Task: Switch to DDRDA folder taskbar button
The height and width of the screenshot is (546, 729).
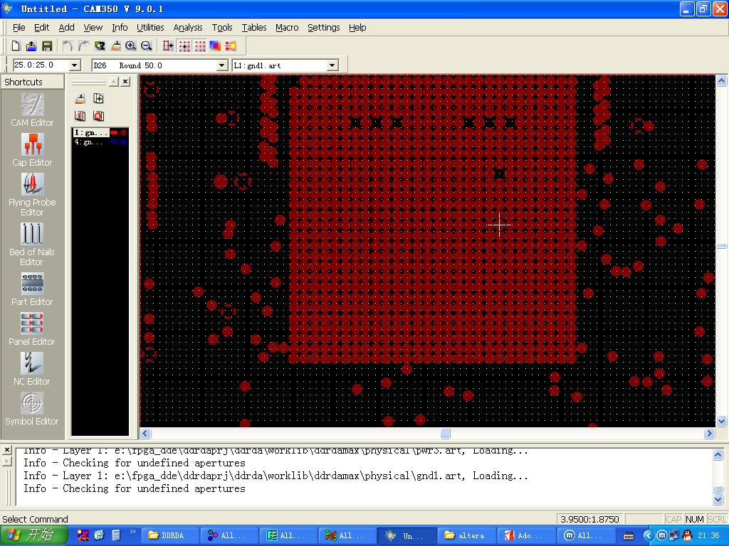Action: 171,535
